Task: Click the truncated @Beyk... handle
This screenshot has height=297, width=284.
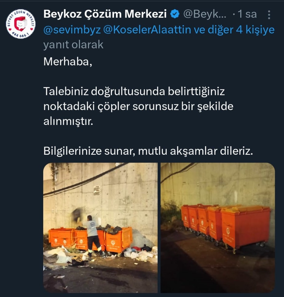Action: point(205,14)
